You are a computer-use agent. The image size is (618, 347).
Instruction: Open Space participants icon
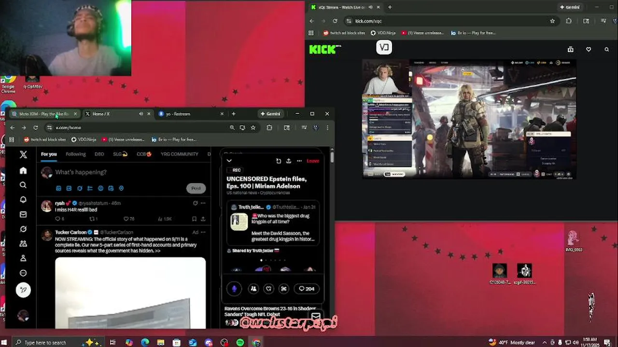(253, 289)
